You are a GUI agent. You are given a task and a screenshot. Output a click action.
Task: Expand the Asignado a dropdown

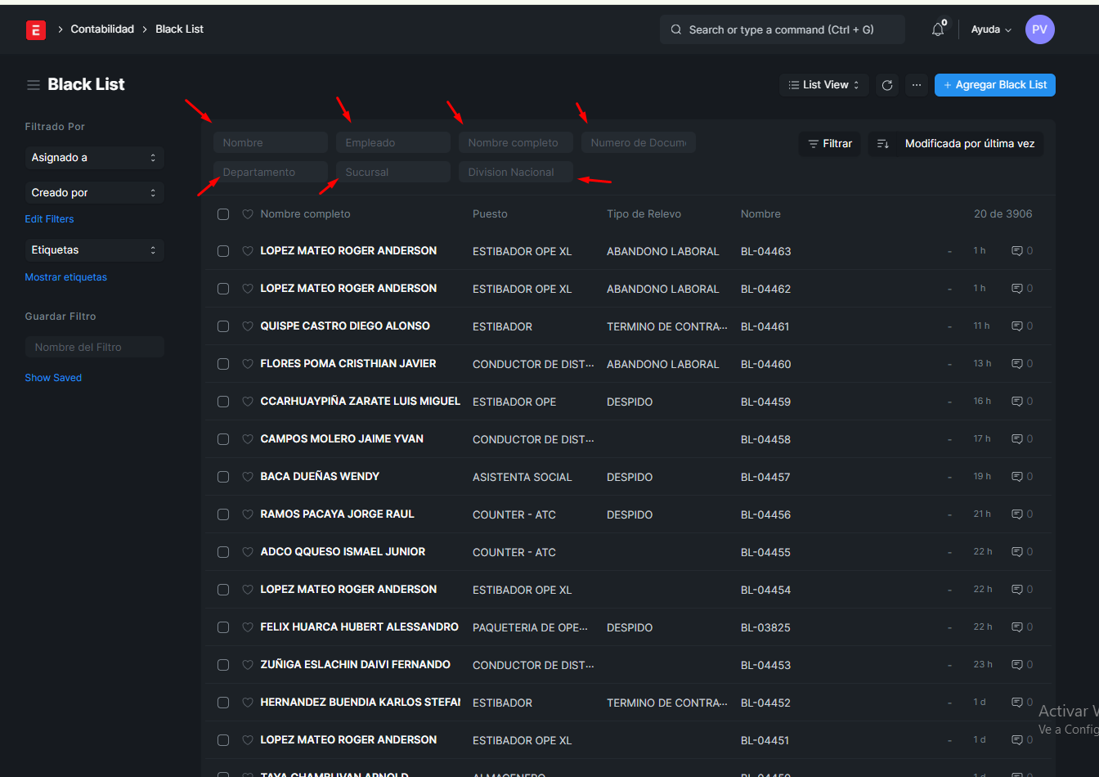click(94, 158)
